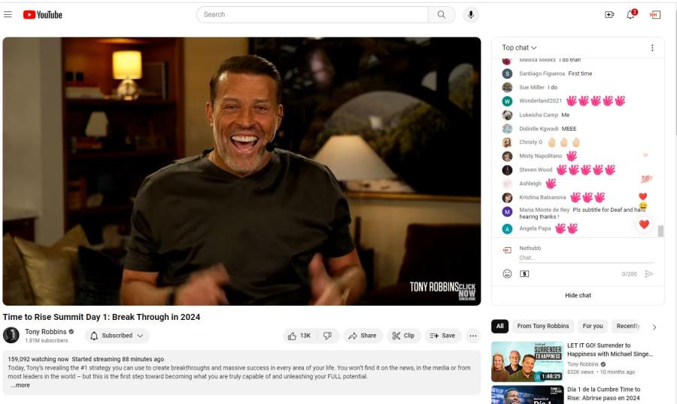Screen dimensions: 677x404
Task: Select the For you chip
Action: tap(593, 327)
